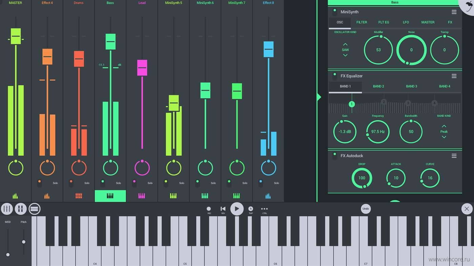Mute the Effect 4 channel toggle

tap(39, 183)
